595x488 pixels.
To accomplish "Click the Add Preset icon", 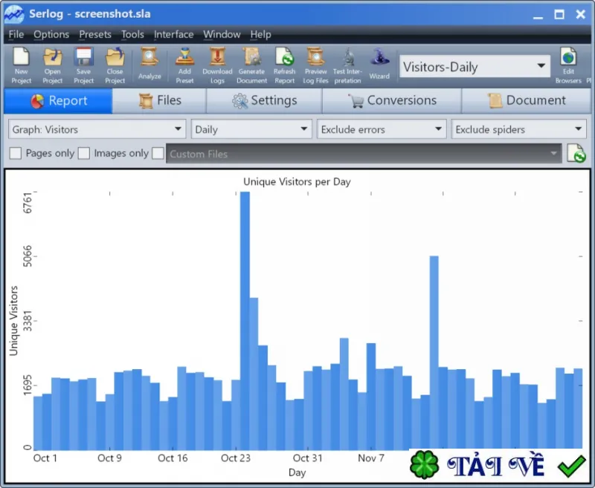I will click(x=184, y=57).
